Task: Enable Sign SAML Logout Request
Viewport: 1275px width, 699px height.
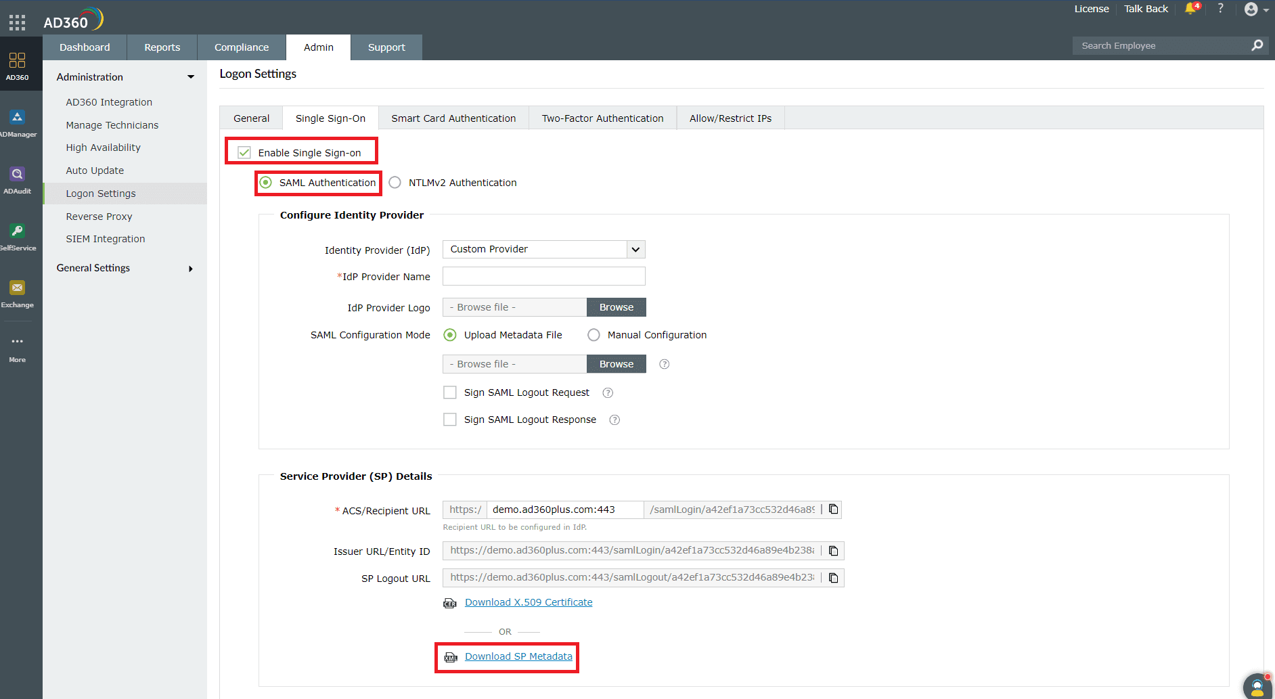Action: pyautogui.click(x=450, y=392)
